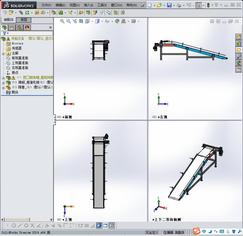The width and height of the screenshot is (243, 236).
Task: Click the Insert Components folder icon
Action: (x=11, y=12)
